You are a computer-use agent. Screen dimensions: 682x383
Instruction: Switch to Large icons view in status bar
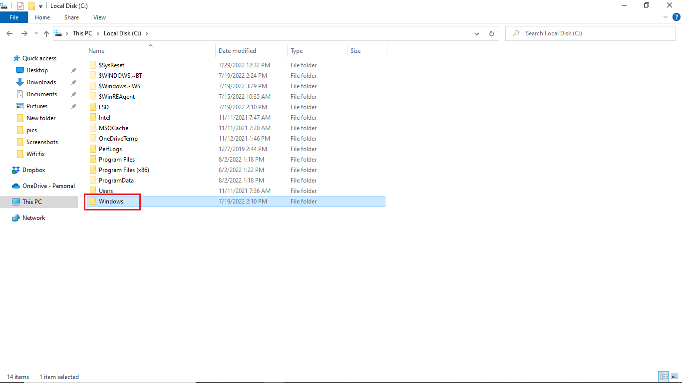pyautogui.click(x=675, y=377)
